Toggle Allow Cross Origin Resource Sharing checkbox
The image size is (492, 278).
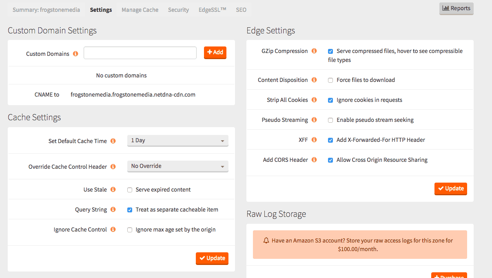click(x=330, y=160)
